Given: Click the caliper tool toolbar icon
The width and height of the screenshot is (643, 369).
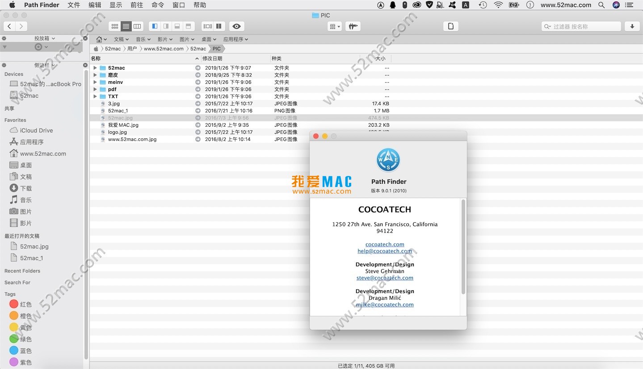Looking at the screenshot, I should point(353,26).
